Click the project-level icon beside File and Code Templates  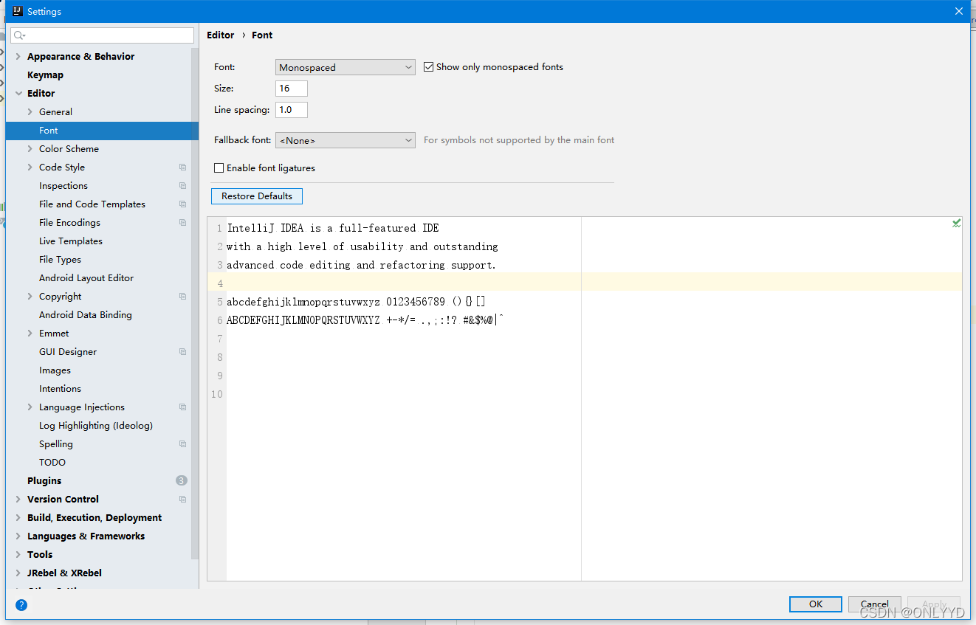click(x=182, y=204)
